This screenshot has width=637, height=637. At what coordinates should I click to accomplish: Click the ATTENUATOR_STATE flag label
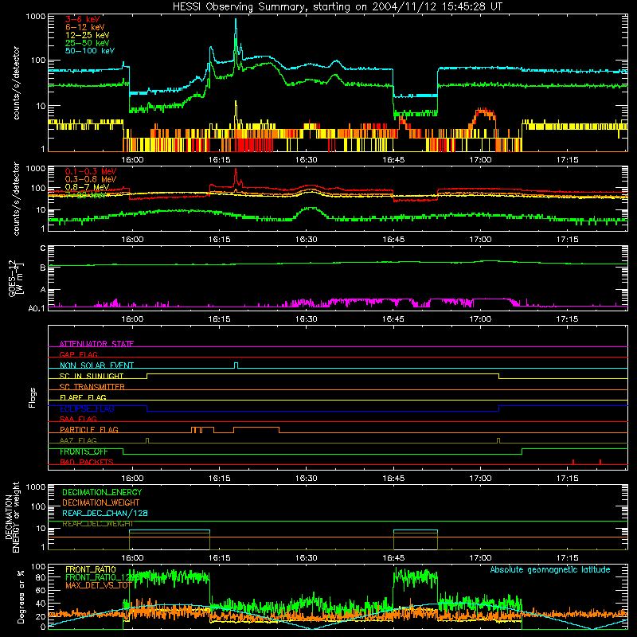click(x=96, y=344)
